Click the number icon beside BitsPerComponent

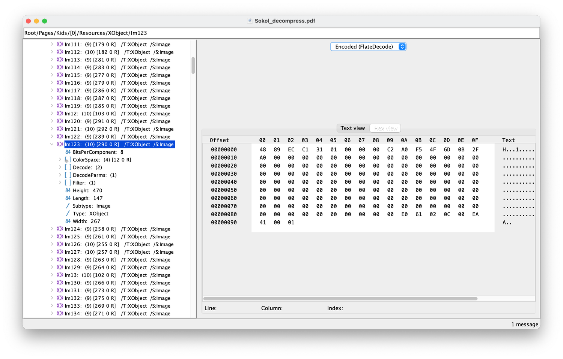(x=68, y=152)
